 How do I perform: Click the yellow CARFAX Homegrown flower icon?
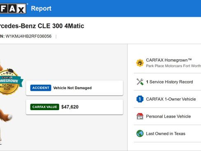point(140,63)
